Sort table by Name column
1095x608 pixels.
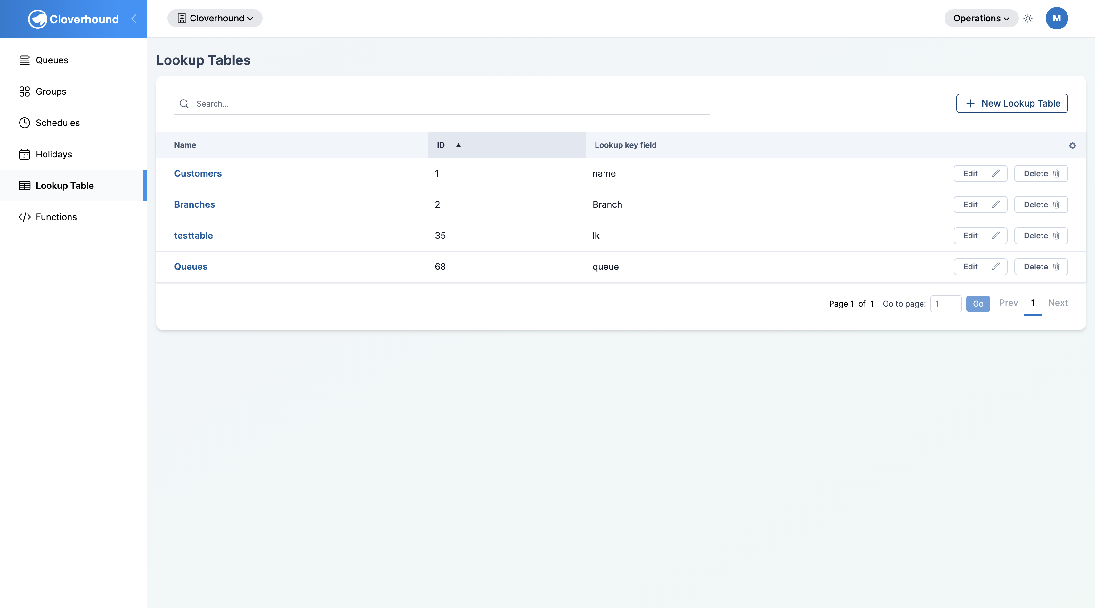[185, 145]
